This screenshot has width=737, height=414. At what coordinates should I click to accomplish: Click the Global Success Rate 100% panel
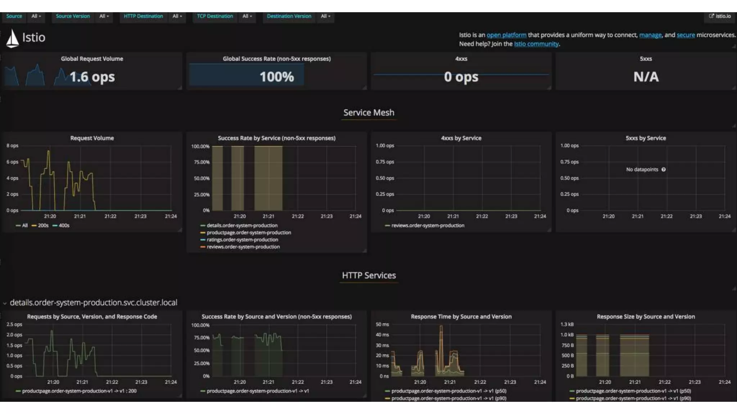[x=276, y=77]
